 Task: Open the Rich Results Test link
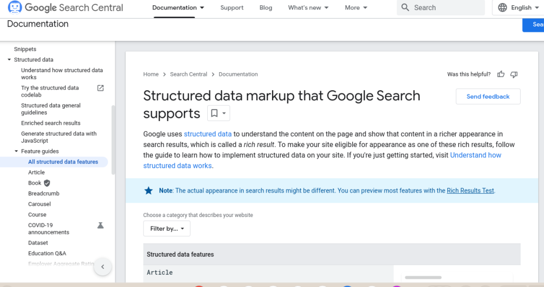point(470,190)
